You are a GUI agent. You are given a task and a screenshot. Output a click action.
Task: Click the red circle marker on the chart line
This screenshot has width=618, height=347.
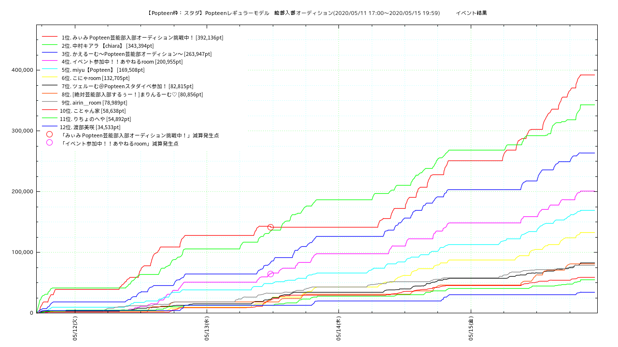[x=270, y=227]
